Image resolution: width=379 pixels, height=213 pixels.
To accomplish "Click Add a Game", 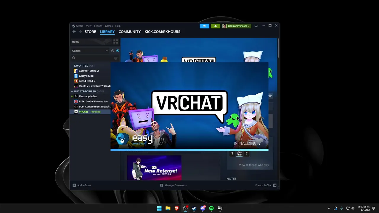I will pyautogui.click(x=84, y=185).
